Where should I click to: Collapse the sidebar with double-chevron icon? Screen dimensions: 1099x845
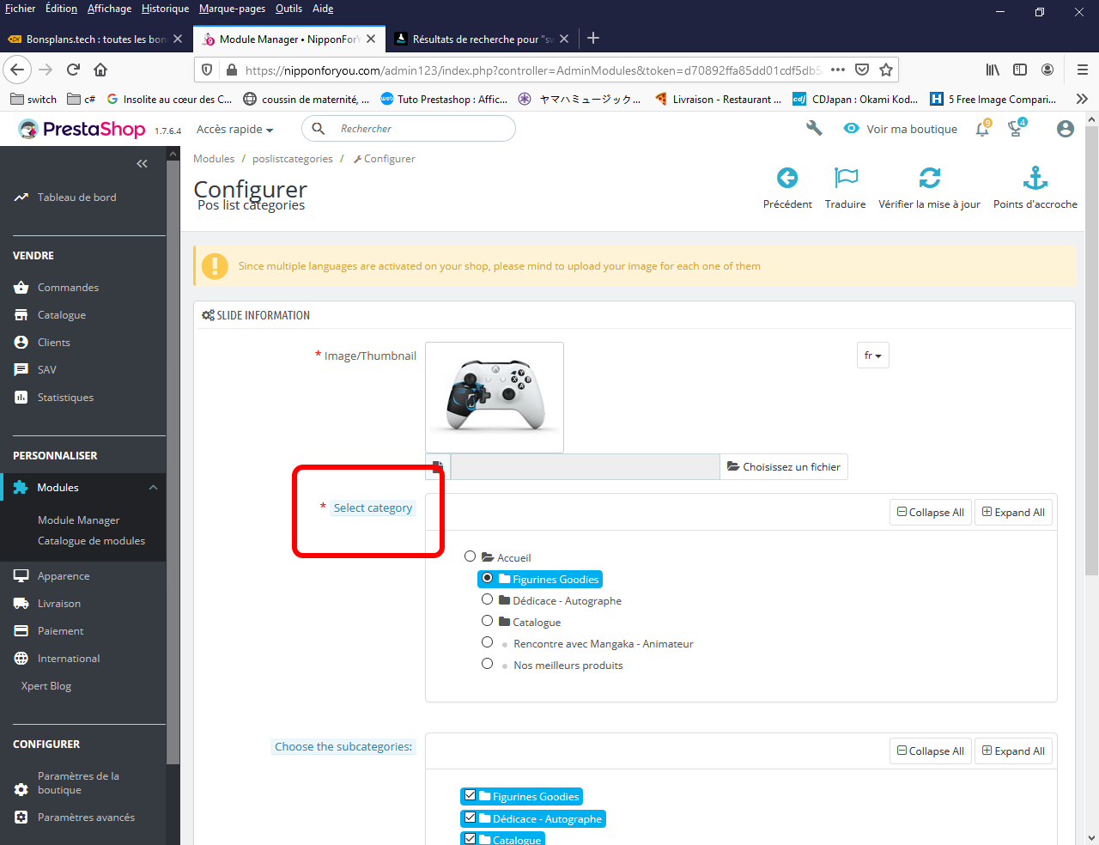pos(142,163)
